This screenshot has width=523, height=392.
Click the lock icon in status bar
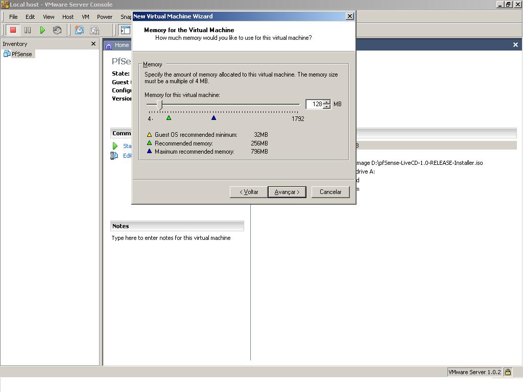[508, 372]
